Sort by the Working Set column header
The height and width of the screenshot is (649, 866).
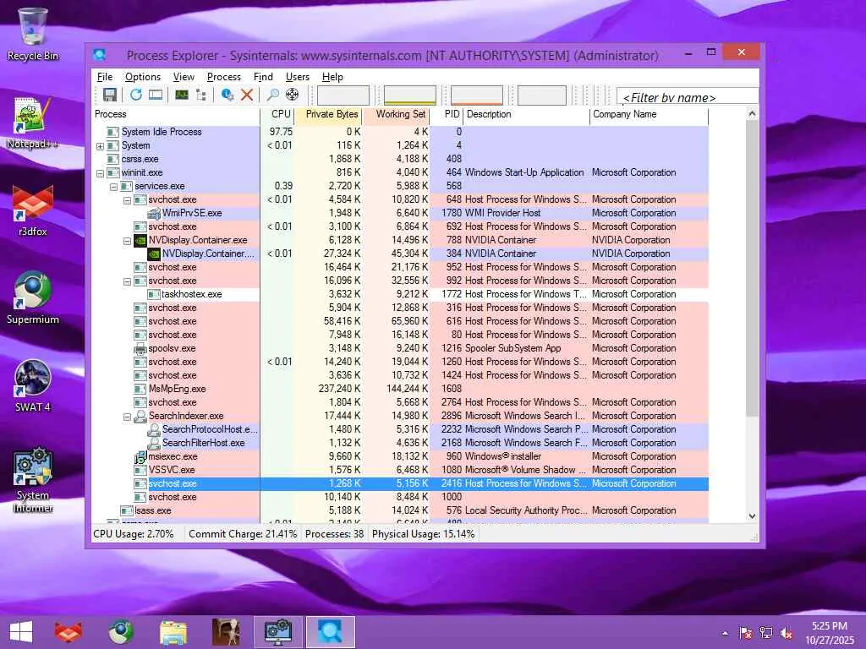click(397, 114)
